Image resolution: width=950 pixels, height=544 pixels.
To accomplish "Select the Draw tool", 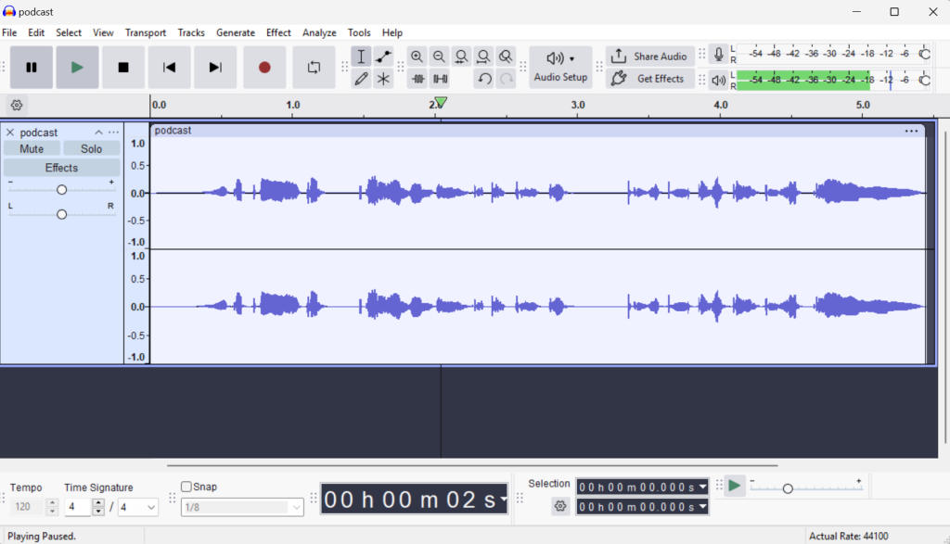I will 361,78.
